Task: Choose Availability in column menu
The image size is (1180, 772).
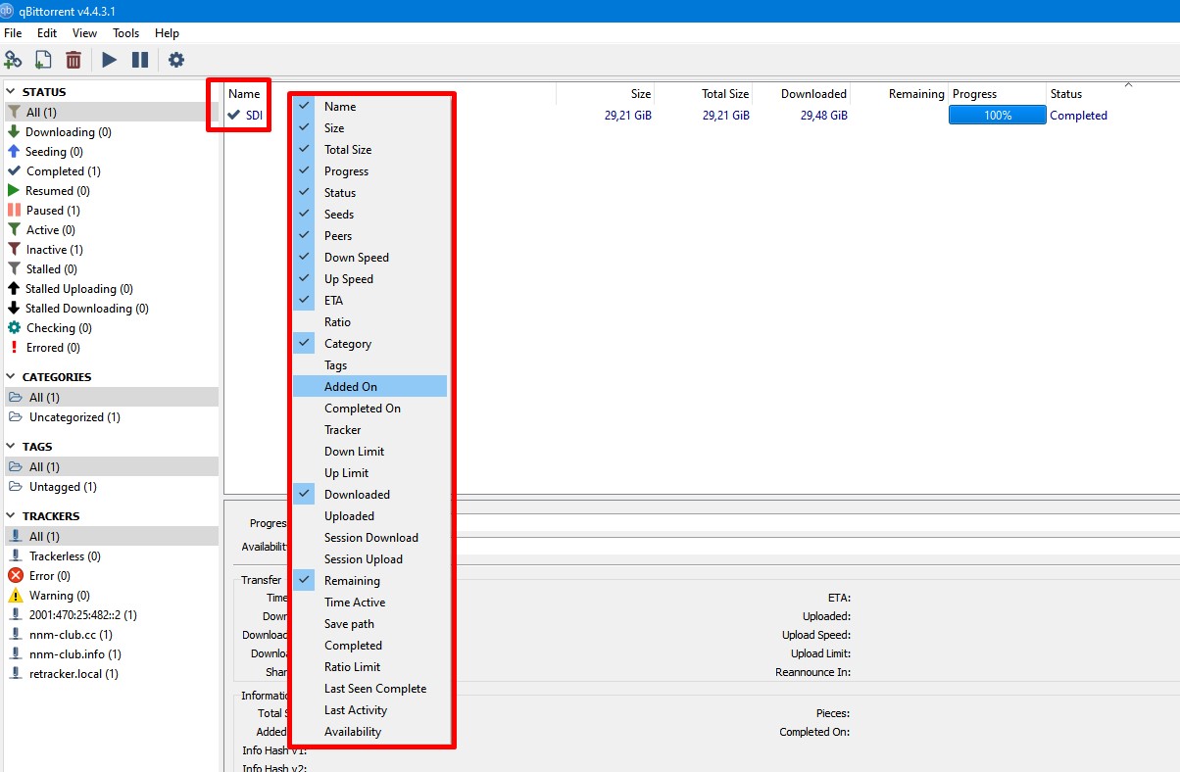Action: [369, 732]
